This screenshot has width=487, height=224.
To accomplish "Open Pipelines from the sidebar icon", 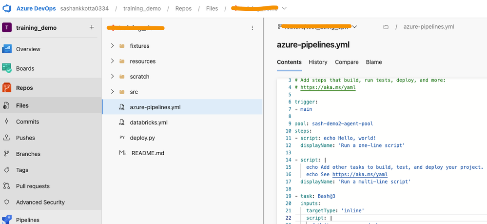I will pos(7,220).
